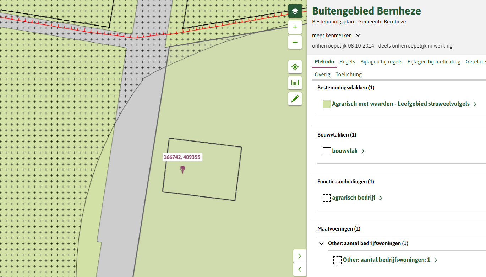
Task: Click the left-arrow panel toggle button
Action: coord(300,269)
